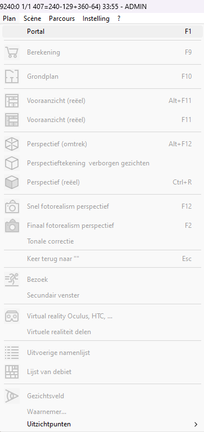Image resolution: width=204 pixels, height=432 pixels.
Task: Select the Perspectief (omtrek) wireframe cube icon
Action: click(x=12, y=144)
